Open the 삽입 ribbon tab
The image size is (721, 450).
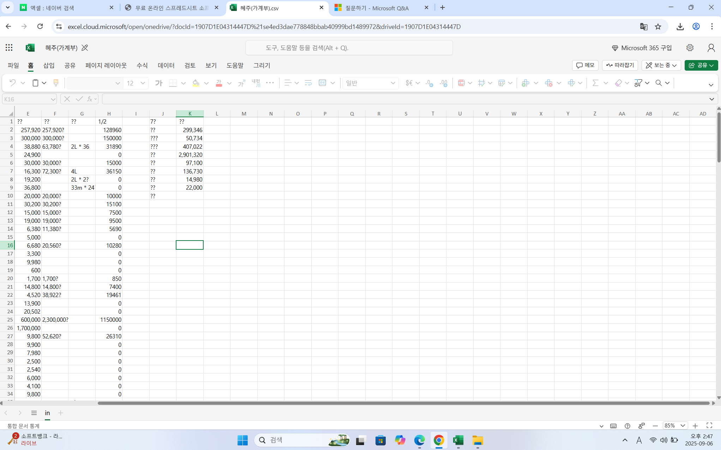(x=49, y=65)
